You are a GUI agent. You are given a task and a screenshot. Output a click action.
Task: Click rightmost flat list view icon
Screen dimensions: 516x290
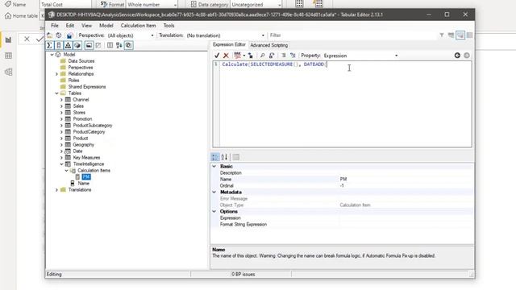(x=469, y=35)
